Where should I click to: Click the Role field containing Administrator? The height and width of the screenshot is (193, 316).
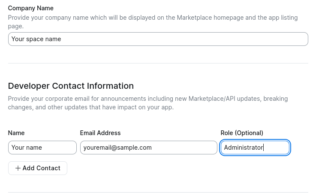[x=255, y=148]
